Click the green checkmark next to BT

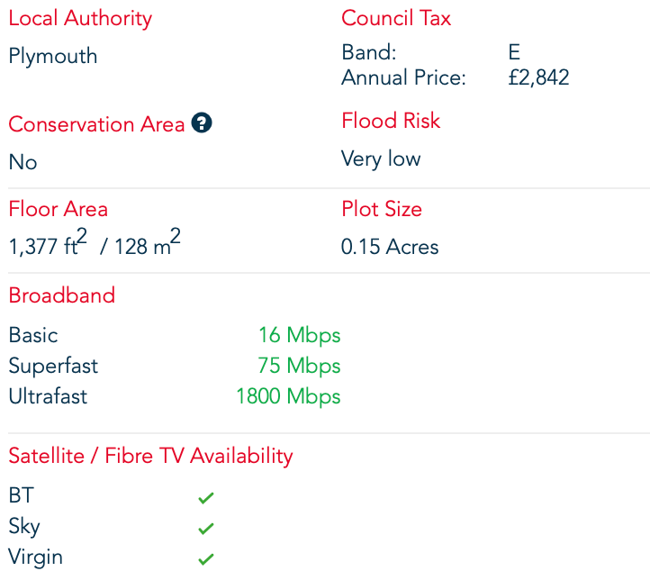(206, 497)
